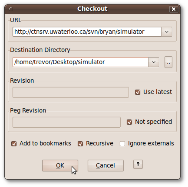The height and width of the screenshot is (187, 188).
Task: Confirm checkout with the OK button
Action: (x=60, y=165)
